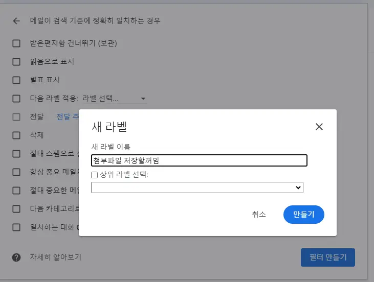Viewport: 374px width, 282px height.
Task: Click 취소 to cancel label creation
Action: [259, 215]
